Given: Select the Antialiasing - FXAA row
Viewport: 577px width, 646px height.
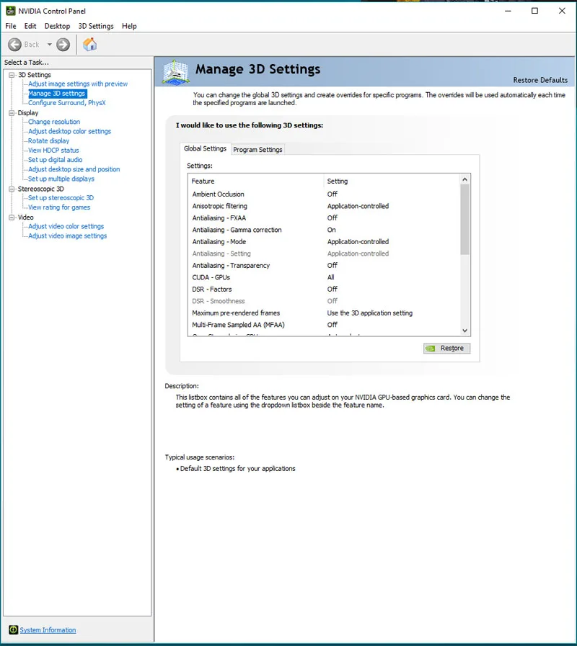Looking at the screenshot, I should (x=324, y=218).
